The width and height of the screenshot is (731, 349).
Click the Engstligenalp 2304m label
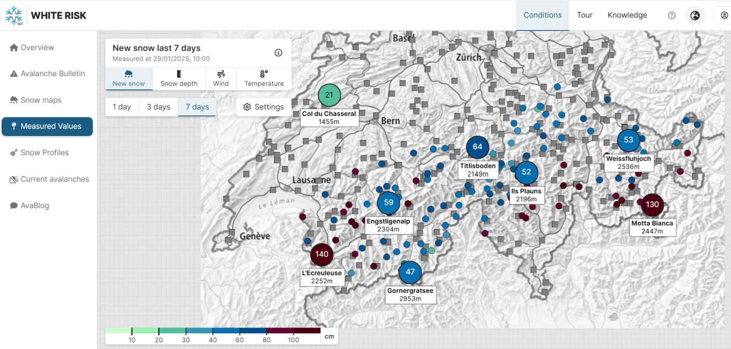tap(388, 225)
